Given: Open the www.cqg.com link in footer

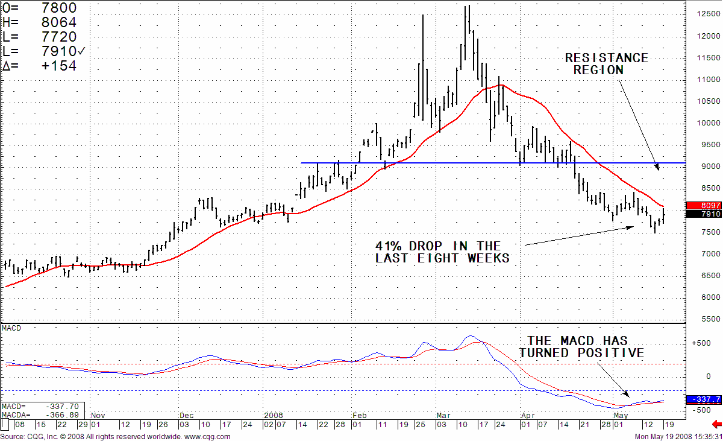Looking at the screenshot, I should [205, 436].
